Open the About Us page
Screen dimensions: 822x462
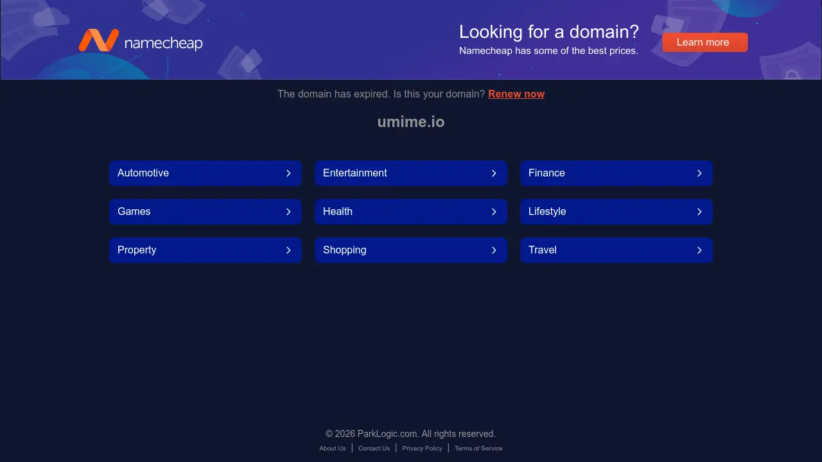(x=333, y=448)
